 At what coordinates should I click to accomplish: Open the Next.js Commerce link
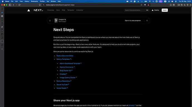67,67
